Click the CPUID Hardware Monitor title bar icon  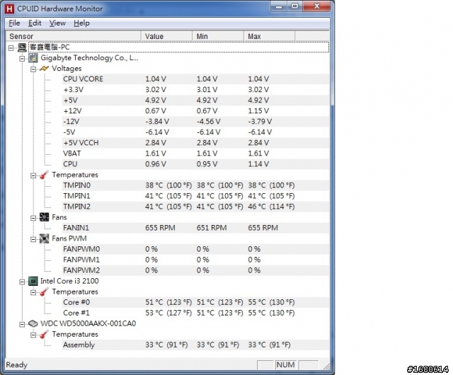click(x=9, y=8)
